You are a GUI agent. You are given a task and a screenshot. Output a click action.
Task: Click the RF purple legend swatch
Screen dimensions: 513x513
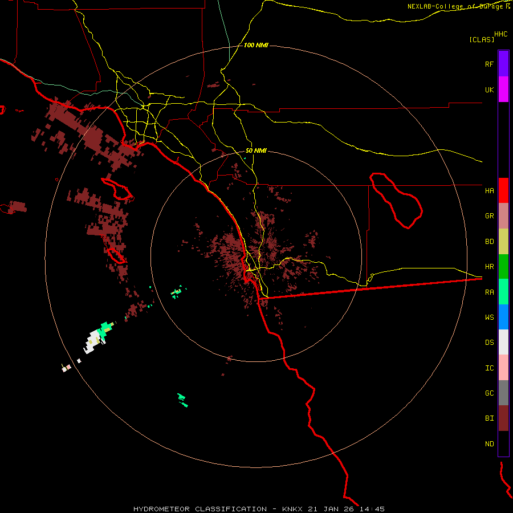[503, 64]
